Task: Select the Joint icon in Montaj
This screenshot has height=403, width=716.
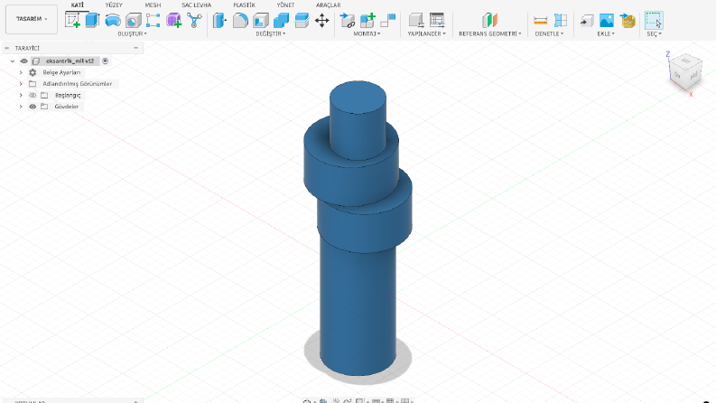Action: coord(387,20)
